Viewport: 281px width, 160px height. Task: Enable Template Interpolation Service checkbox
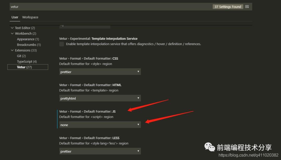62,44
